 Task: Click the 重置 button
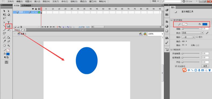coord(205,66)
